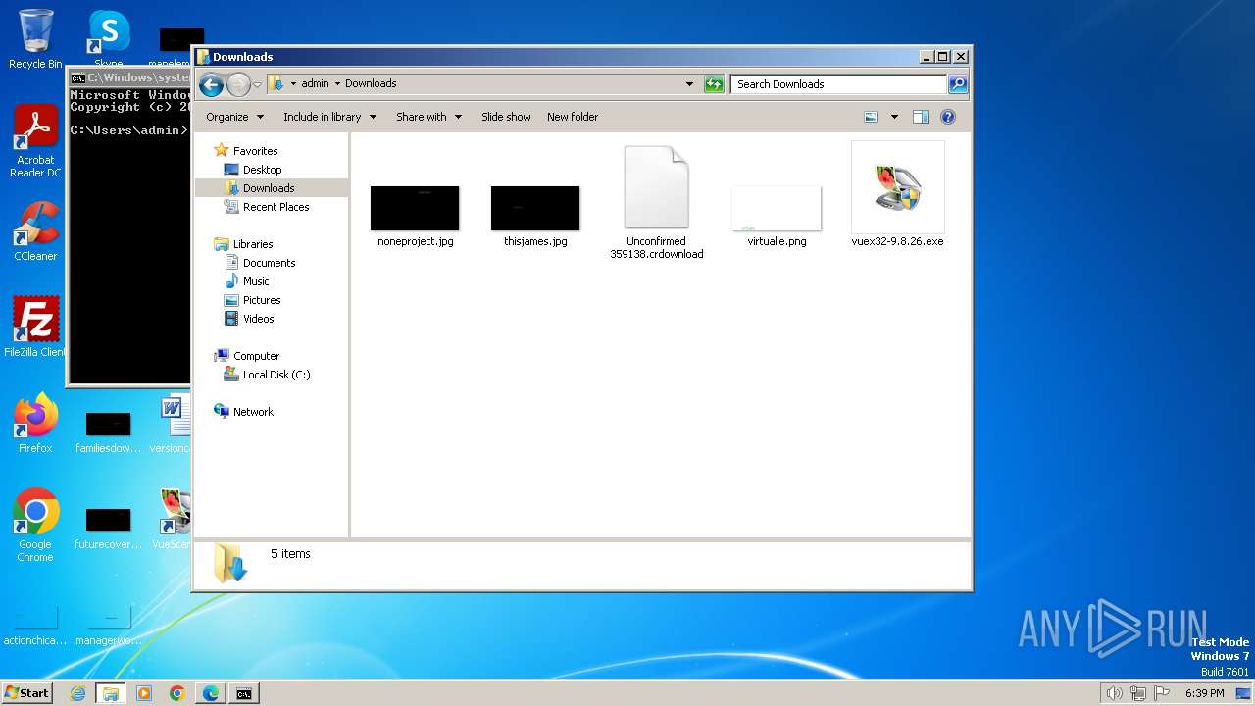Select the familiesdow... desktop file
The width and height of the screenshot is (1255, 706).
pos(109,431)
